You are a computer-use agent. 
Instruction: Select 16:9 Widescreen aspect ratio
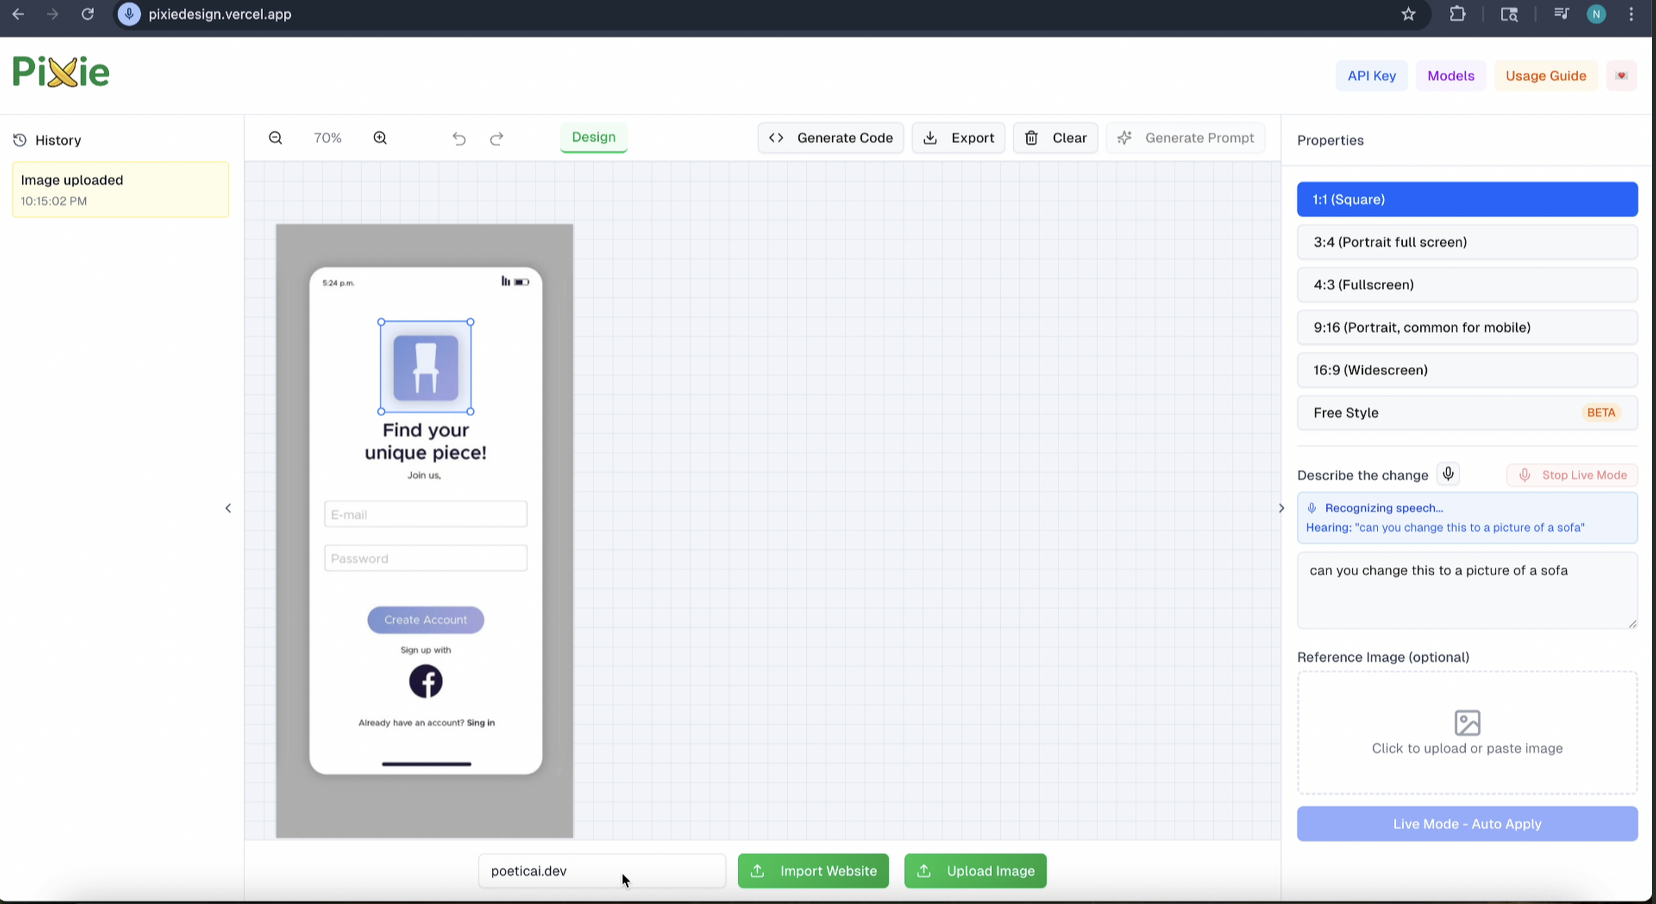[x=1466, y=370]
